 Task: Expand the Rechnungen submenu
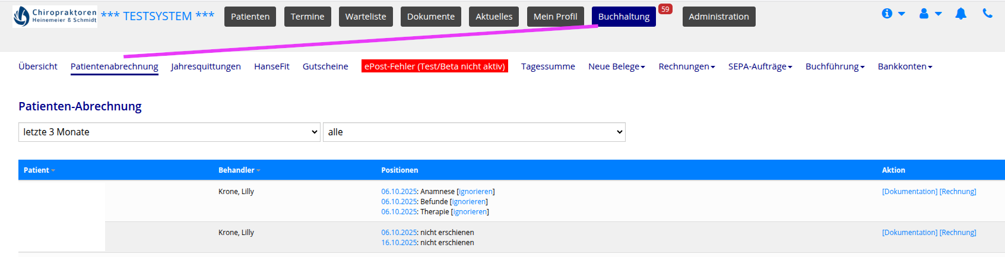tap(686, 66)
